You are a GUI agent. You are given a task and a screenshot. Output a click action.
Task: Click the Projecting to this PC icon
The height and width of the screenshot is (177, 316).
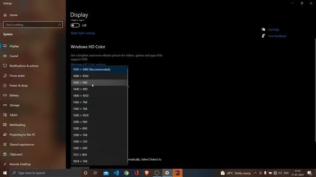click(x=5, y=134)
